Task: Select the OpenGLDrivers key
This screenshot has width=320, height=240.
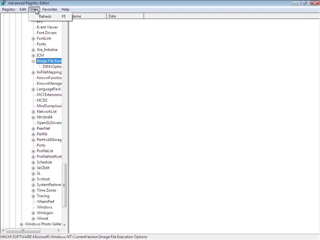Action: 49,123
